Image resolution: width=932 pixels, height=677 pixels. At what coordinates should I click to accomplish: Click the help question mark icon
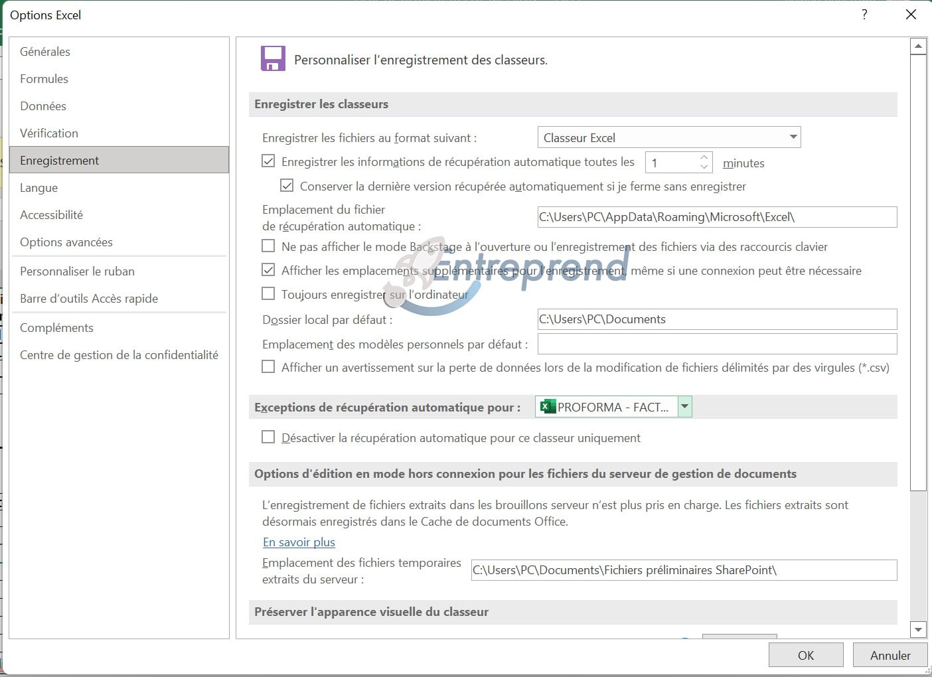[x=864, y=15]
